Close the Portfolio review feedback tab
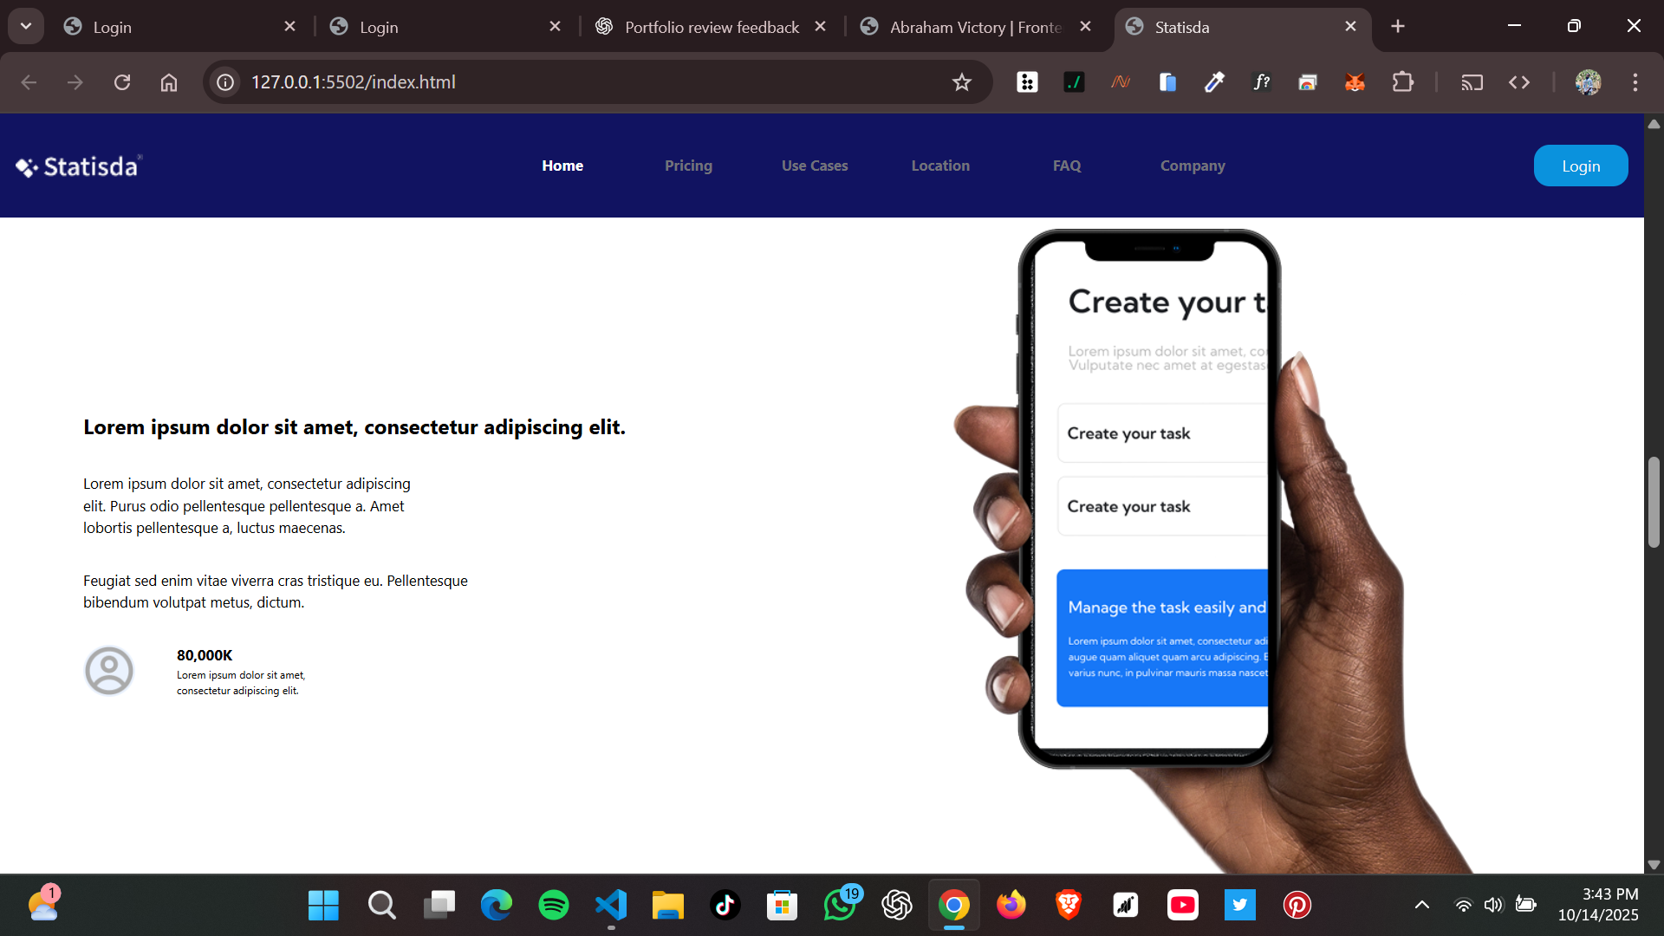 coord(820,27)
